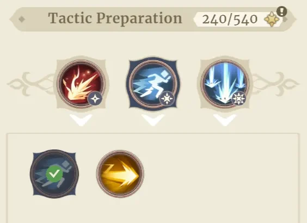Pick the golden lightning arrow tactic
Viewport: 307px width, 223px height.
pyautogui.click(x=120, y=174)
